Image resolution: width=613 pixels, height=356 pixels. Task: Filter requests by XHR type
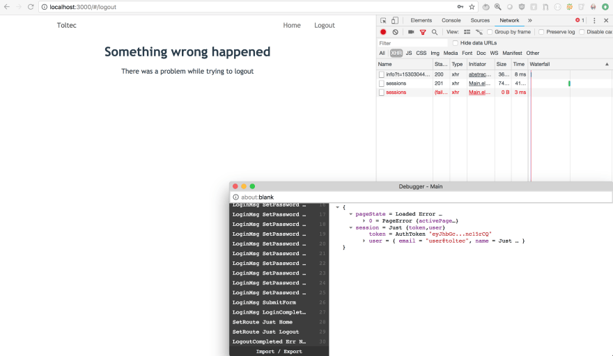(x=396, y=53)
